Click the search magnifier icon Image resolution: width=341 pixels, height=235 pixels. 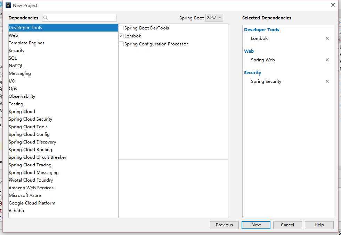(46, 18)
